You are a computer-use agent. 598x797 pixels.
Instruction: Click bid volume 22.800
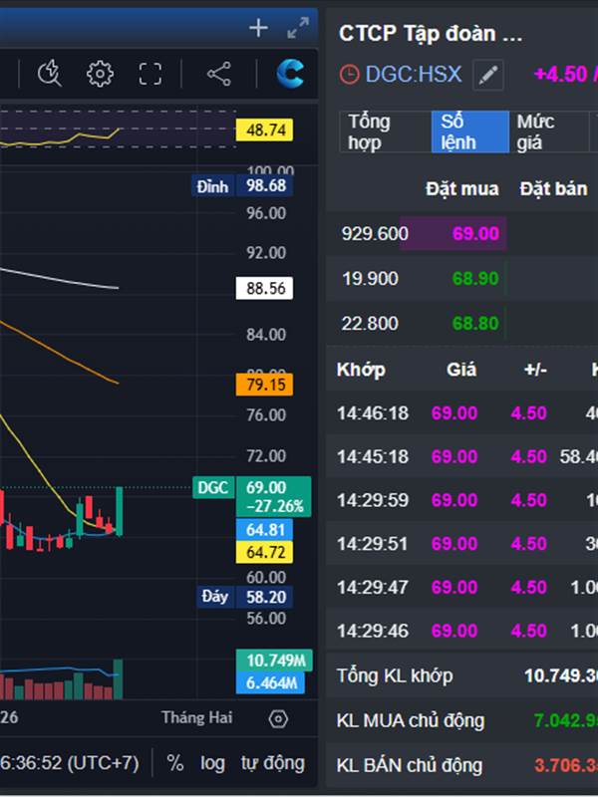370,323
